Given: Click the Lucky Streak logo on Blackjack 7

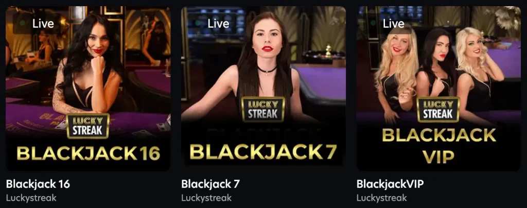Looking at the screenshot, I should pyautogui.click(x=263, y=109).
